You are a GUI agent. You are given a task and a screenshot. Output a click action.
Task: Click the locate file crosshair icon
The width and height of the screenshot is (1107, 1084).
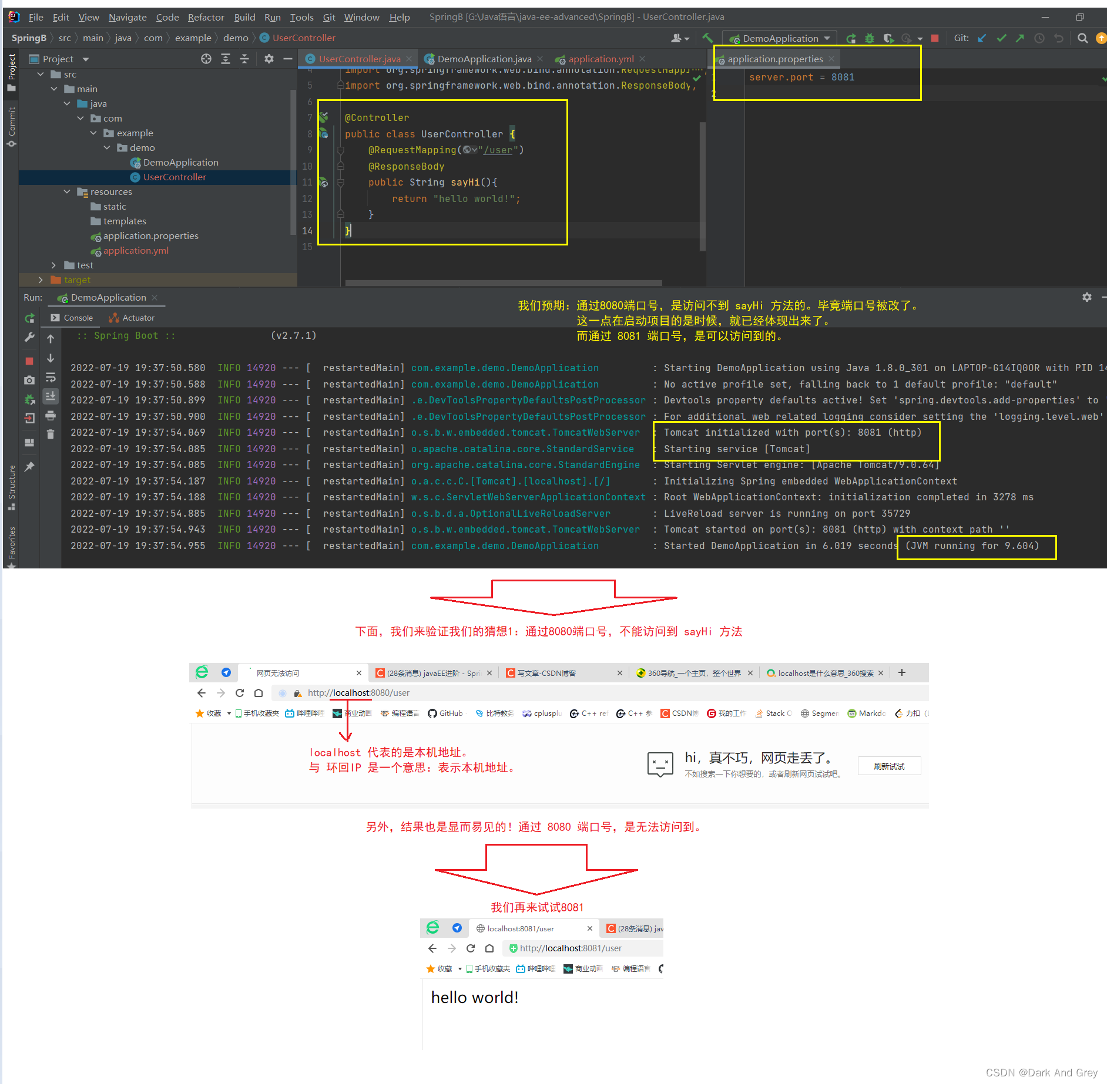coord(206,59)
